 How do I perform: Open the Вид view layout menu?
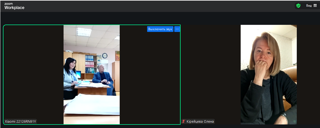pyautogui.click(x=311, y=6)
